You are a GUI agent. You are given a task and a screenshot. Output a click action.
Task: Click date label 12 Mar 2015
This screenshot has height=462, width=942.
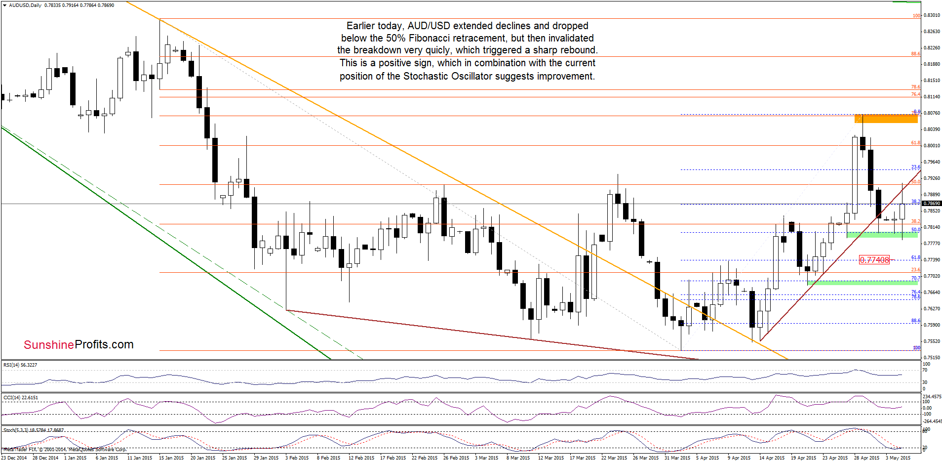(x=551, y=458)
